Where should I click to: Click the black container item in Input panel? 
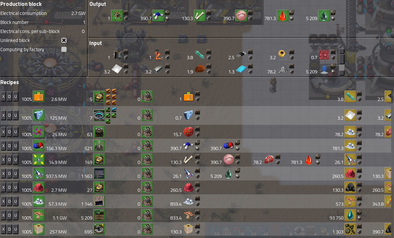coord(118,55)
